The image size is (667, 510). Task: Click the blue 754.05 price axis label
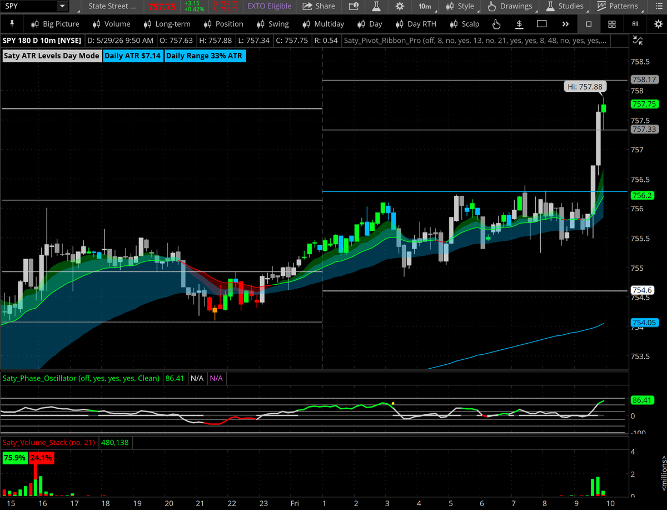tap(645, 323)
